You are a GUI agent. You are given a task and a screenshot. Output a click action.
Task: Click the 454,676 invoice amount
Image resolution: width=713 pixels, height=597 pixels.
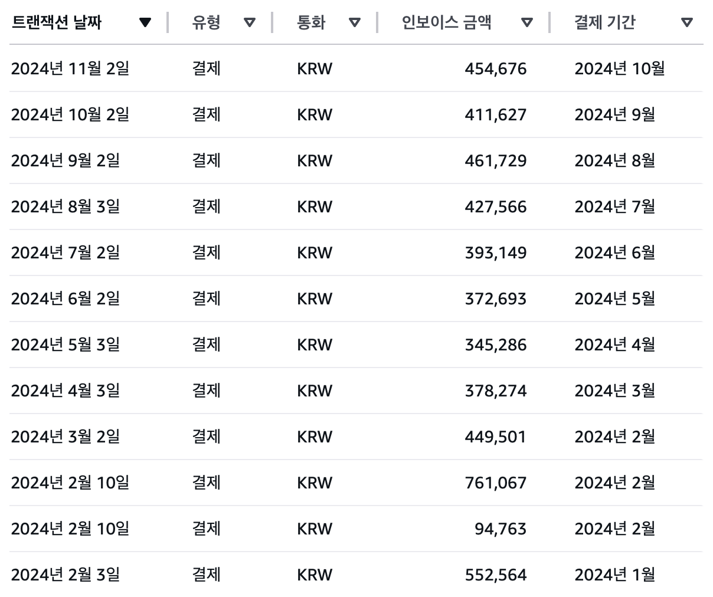495,69
